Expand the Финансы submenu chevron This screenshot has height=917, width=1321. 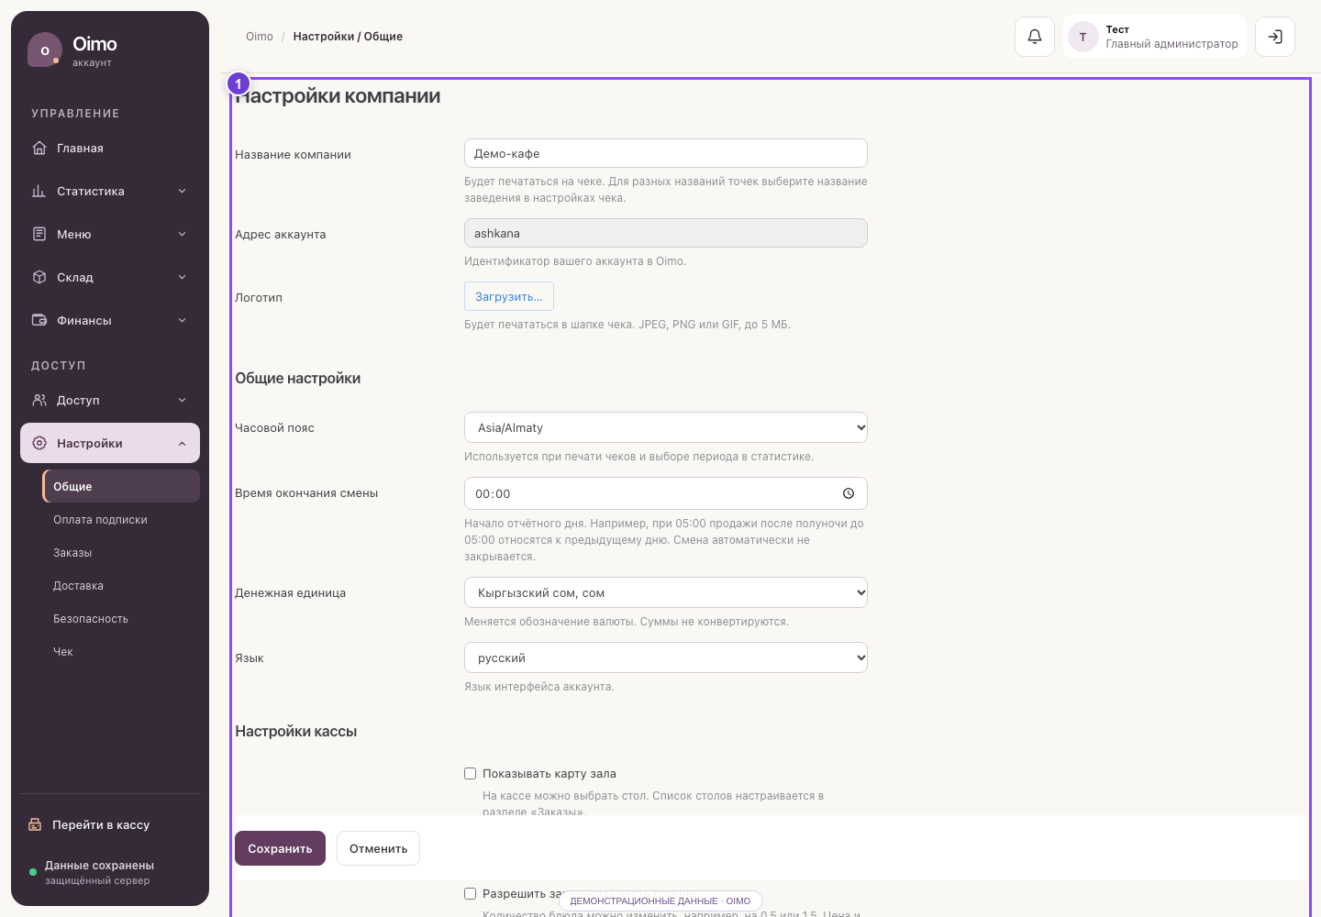click(x=182, y=320)
